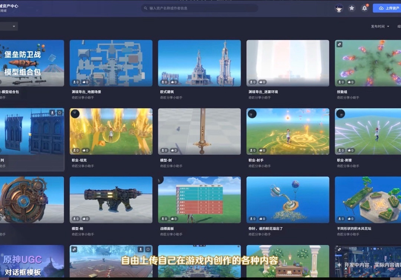Click the 不同形状的积木风花坛 title
Screen dimensions: 401x280
[x=354, y=228]
